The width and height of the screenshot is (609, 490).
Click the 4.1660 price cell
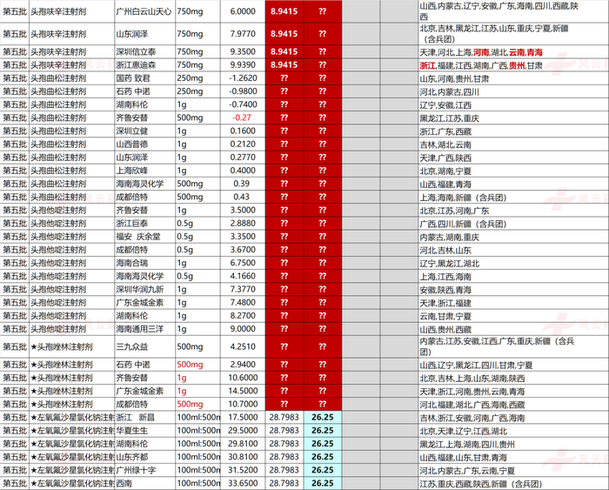[x=243, y=276]
